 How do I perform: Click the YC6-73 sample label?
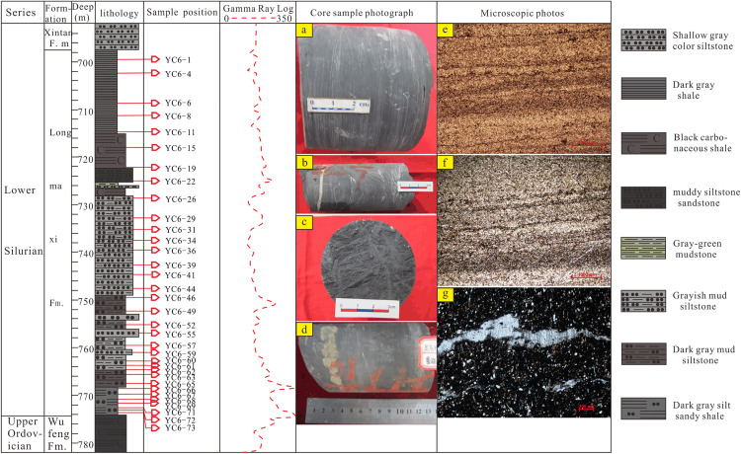(x=180, y=428)
